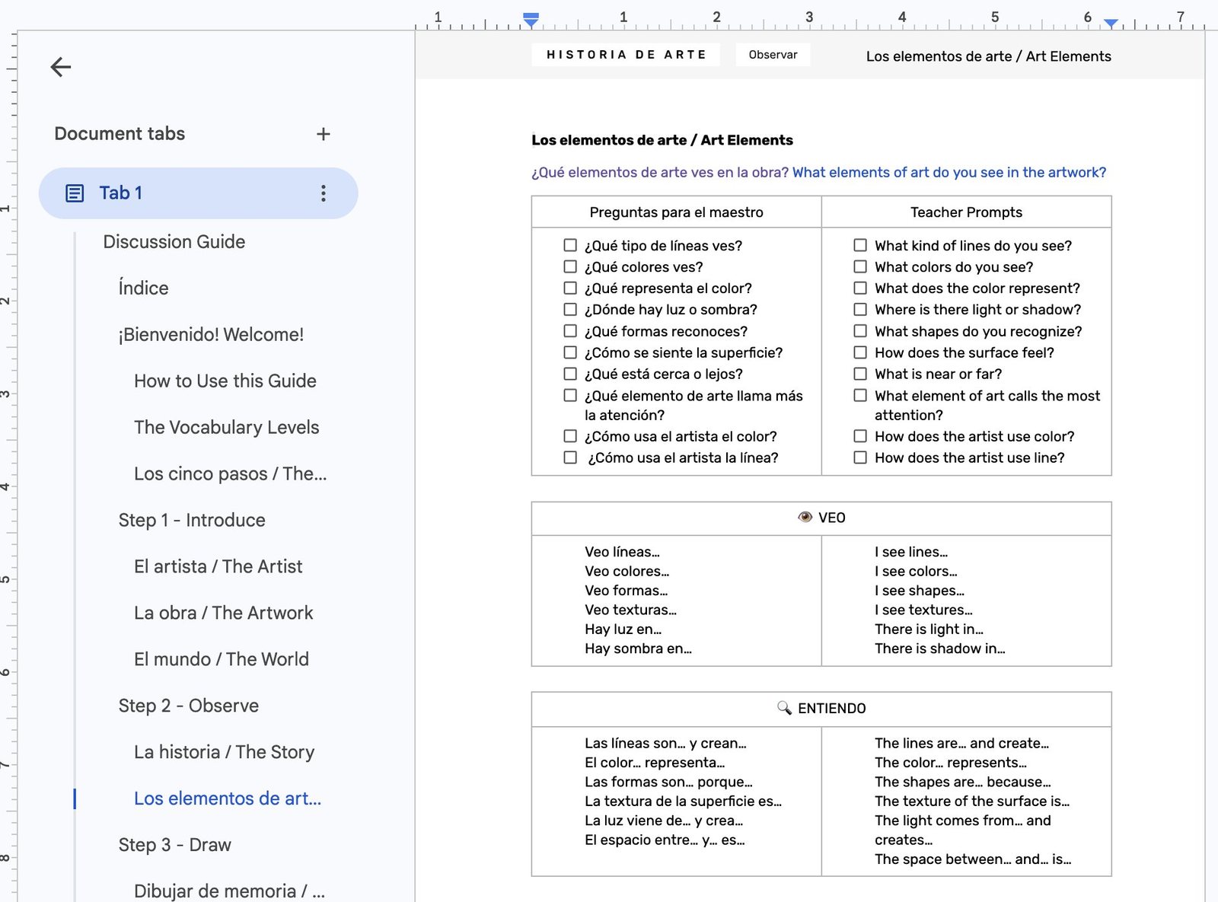Open La historia / The Story heading
Image resolution: width=1218 pixels, height=902 pixels.
pos(224,753)
